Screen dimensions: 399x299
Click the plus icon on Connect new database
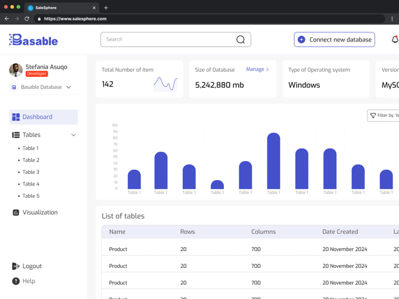coord(302,39)
